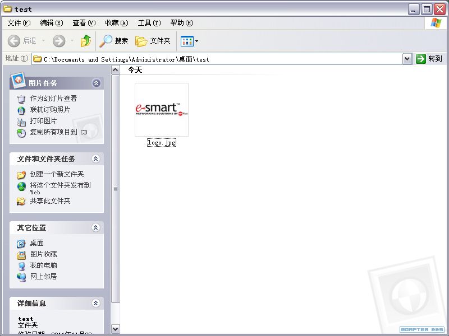Open the address bar dropdown list

[407, 59]
